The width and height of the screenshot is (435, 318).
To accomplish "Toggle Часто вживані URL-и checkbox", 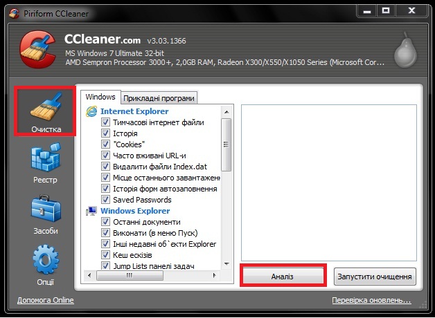I will [x=105, y=156].
